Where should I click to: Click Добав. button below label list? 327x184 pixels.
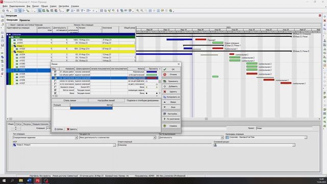[x=59, y=129]
